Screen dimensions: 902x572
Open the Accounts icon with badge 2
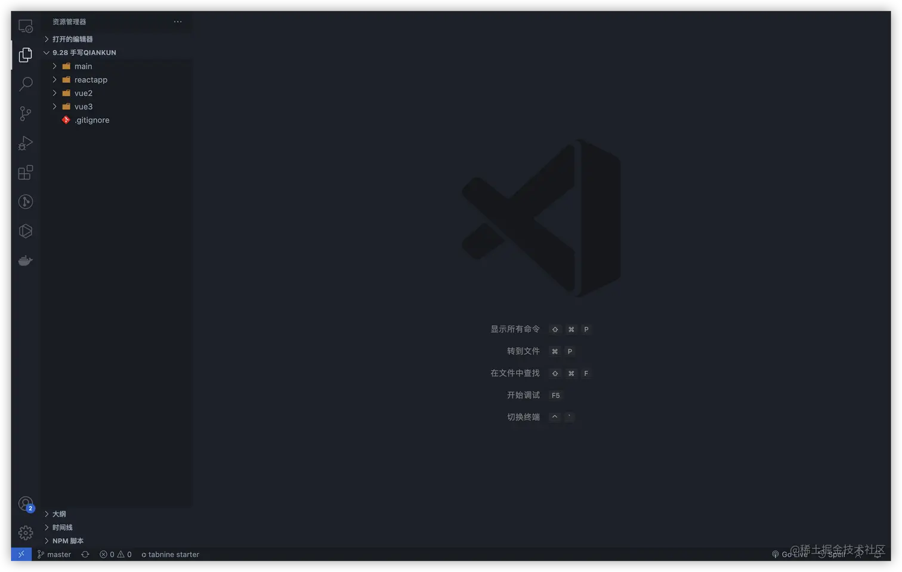26,504
